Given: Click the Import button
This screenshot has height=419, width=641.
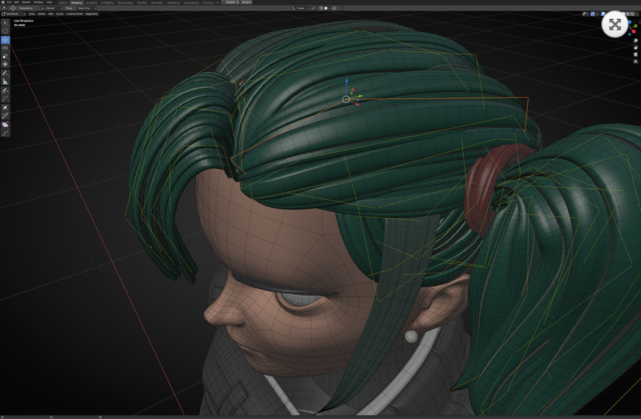Looking at the screenshot, I should coord(245,2).
